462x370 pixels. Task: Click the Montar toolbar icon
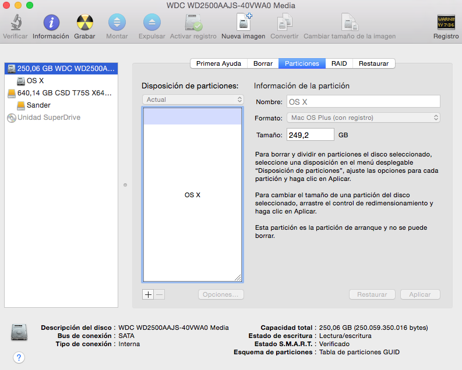[117, 22]
